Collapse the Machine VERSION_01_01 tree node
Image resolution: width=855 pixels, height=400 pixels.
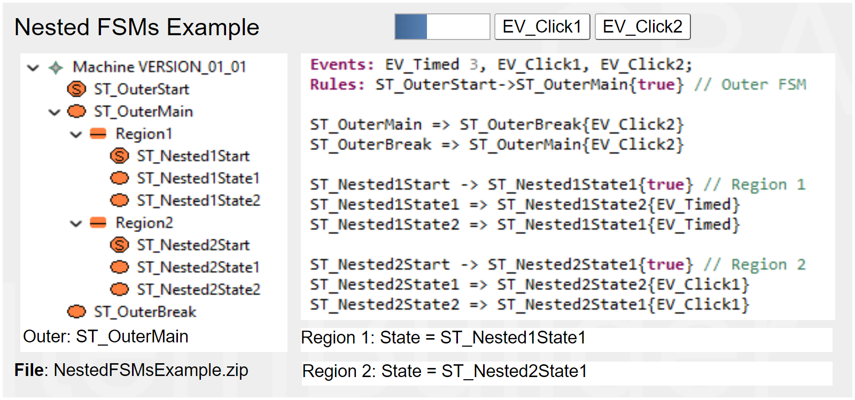coord(33,68)
